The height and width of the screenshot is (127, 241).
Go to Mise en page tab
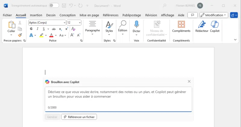89,15
